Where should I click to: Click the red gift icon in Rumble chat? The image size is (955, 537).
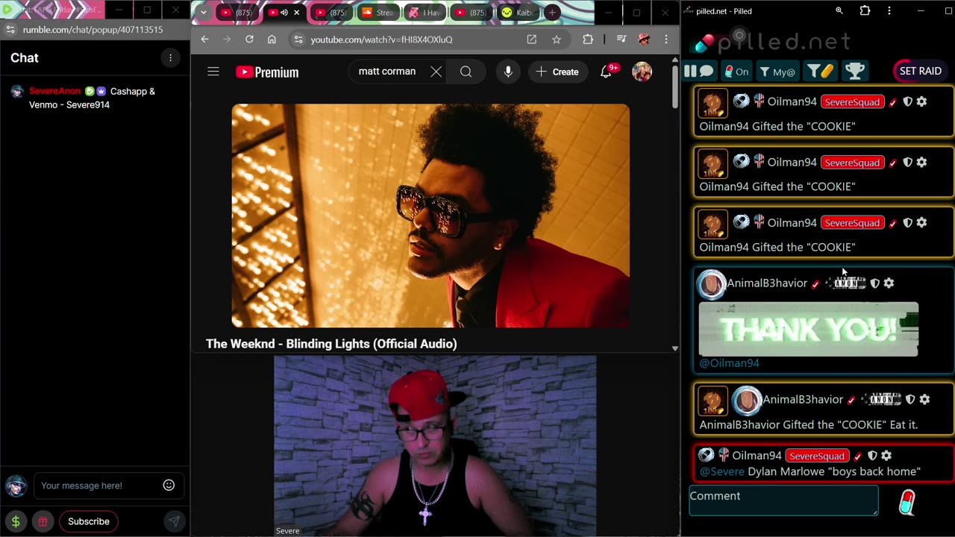click(43, 521)
